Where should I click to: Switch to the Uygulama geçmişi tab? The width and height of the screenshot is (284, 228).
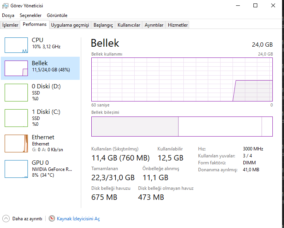coord(70,25)
